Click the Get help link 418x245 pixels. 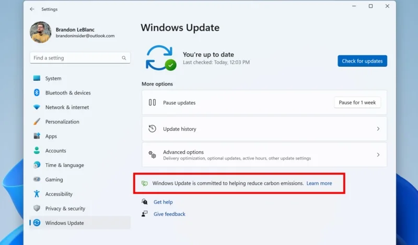point(163,202)
